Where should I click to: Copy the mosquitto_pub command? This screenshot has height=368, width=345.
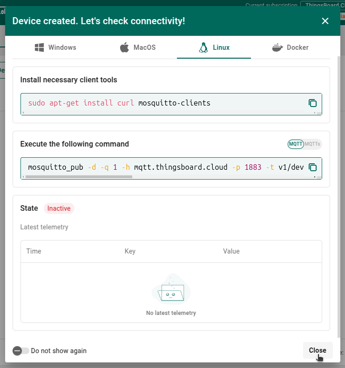(x=312, y=167)
